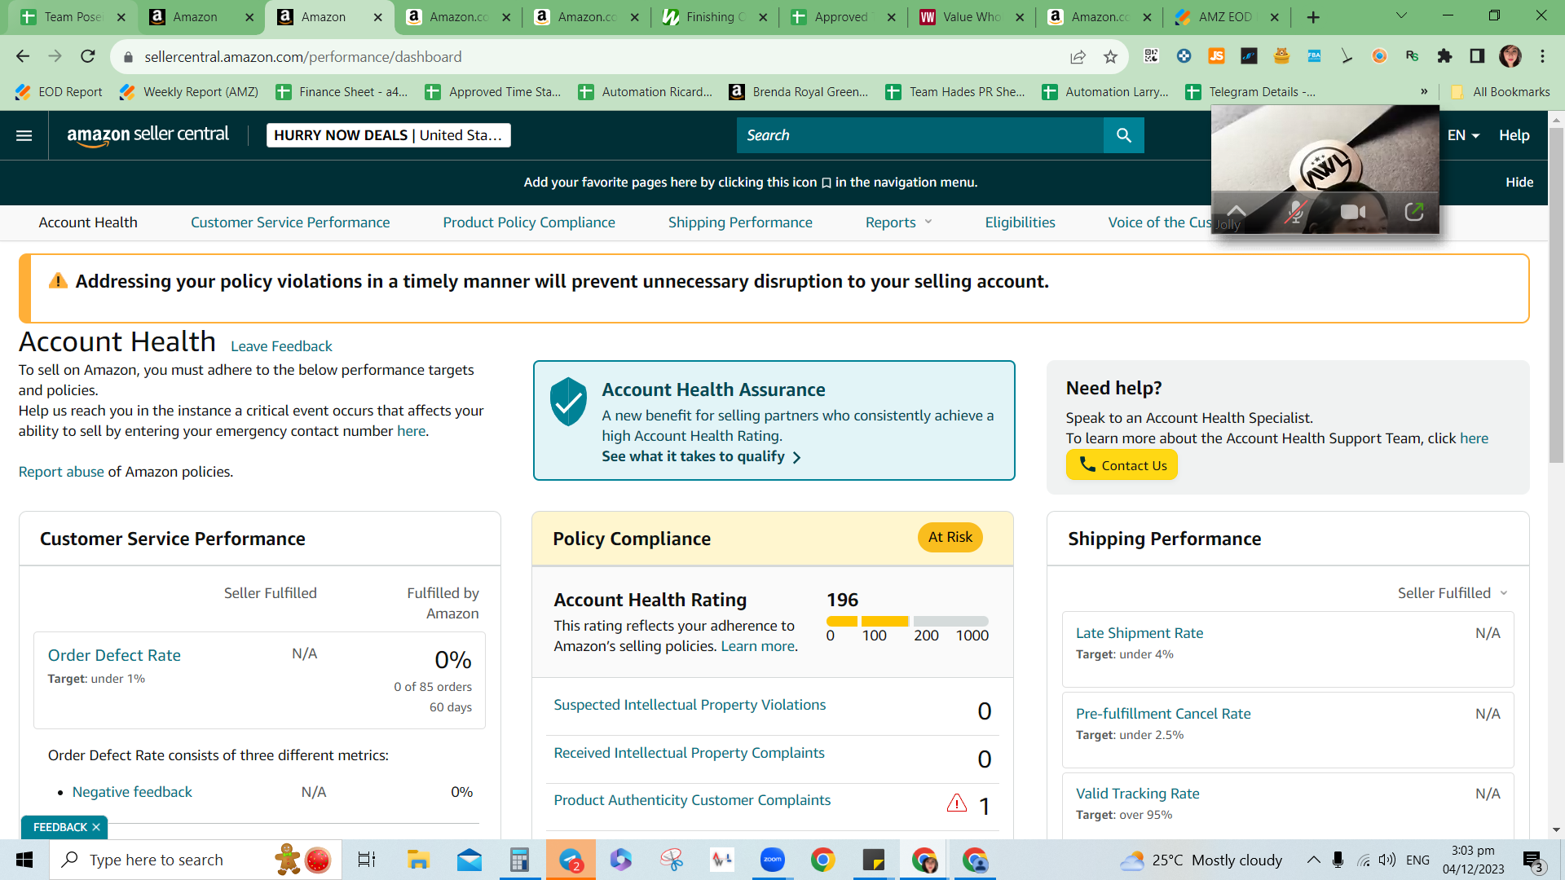The height and width of the screenshot is (880, 1565).
Task: Click the Negative feedback link
Action: [132, 792]
